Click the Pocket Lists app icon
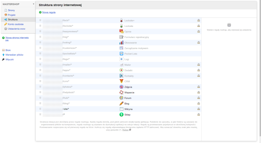This screenshot has width=261, height=143. click(121, 54)
